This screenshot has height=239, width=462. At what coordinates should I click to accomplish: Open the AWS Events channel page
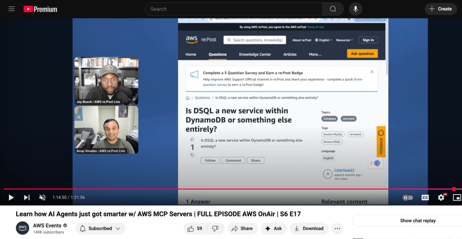(x=47, y=225)
